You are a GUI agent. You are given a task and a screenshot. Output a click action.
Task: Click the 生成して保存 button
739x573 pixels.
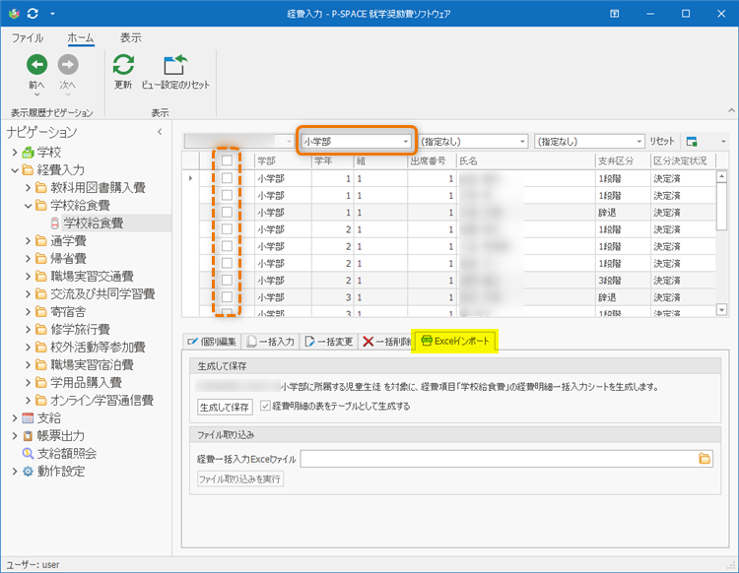225,407
